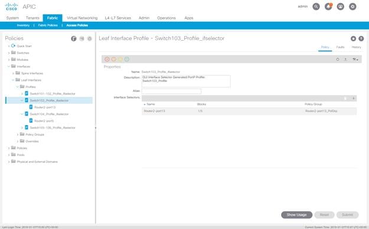This screenshot has width=369, height=229.
Task: Click the Alias input field
Action: (171, 91)
